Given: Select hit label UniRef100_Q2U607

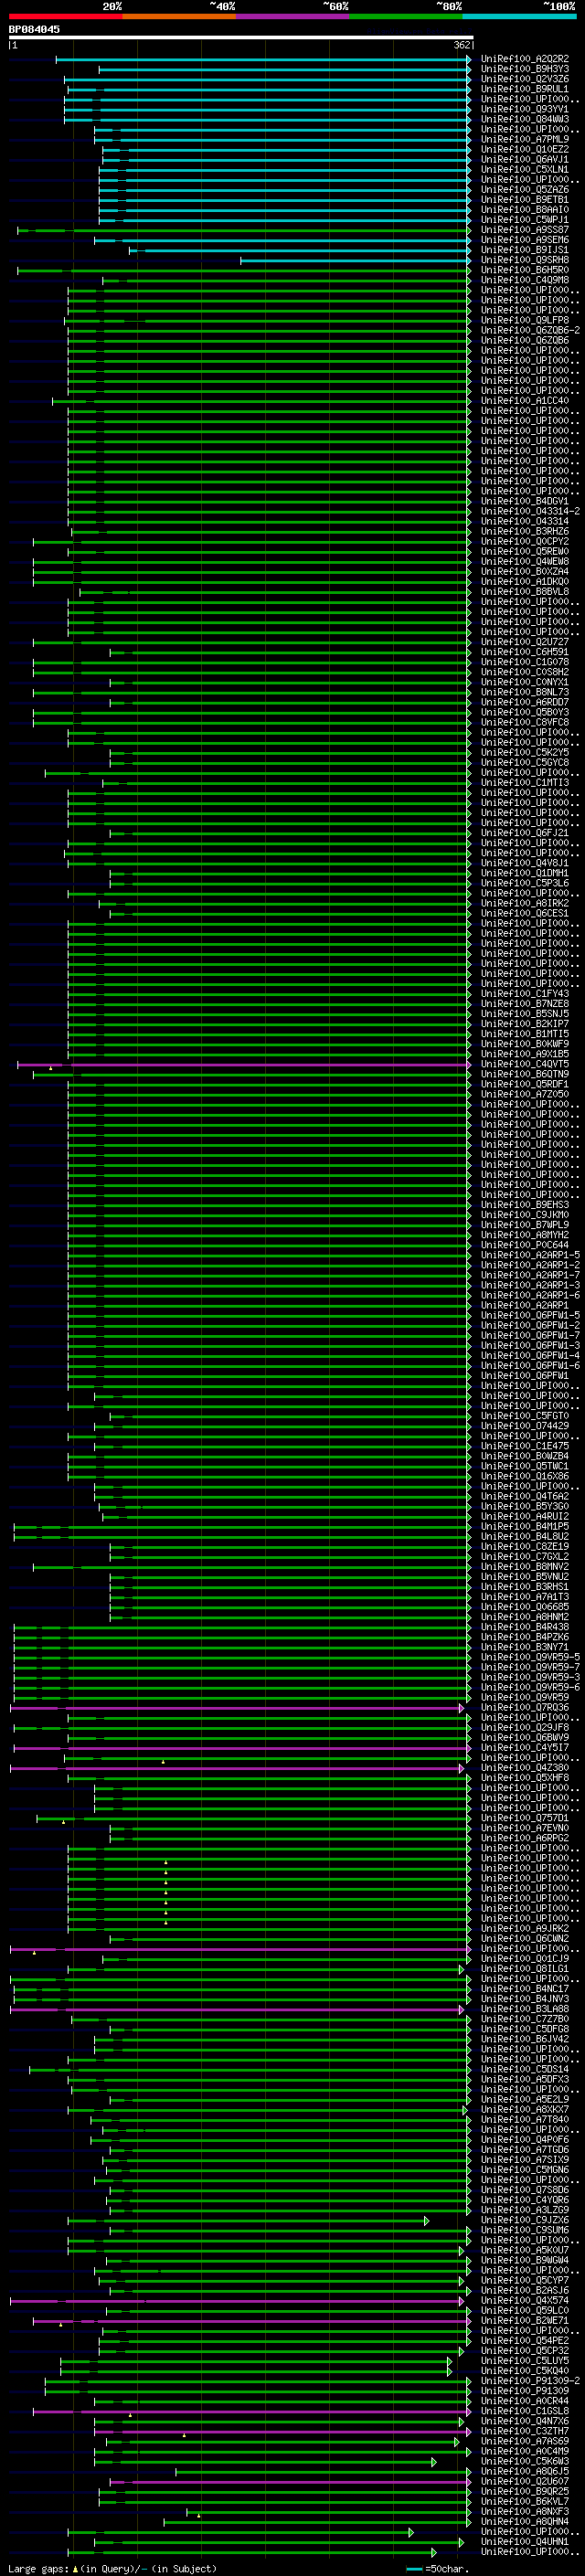Looking at the screenshot, I should (525, 2482).
